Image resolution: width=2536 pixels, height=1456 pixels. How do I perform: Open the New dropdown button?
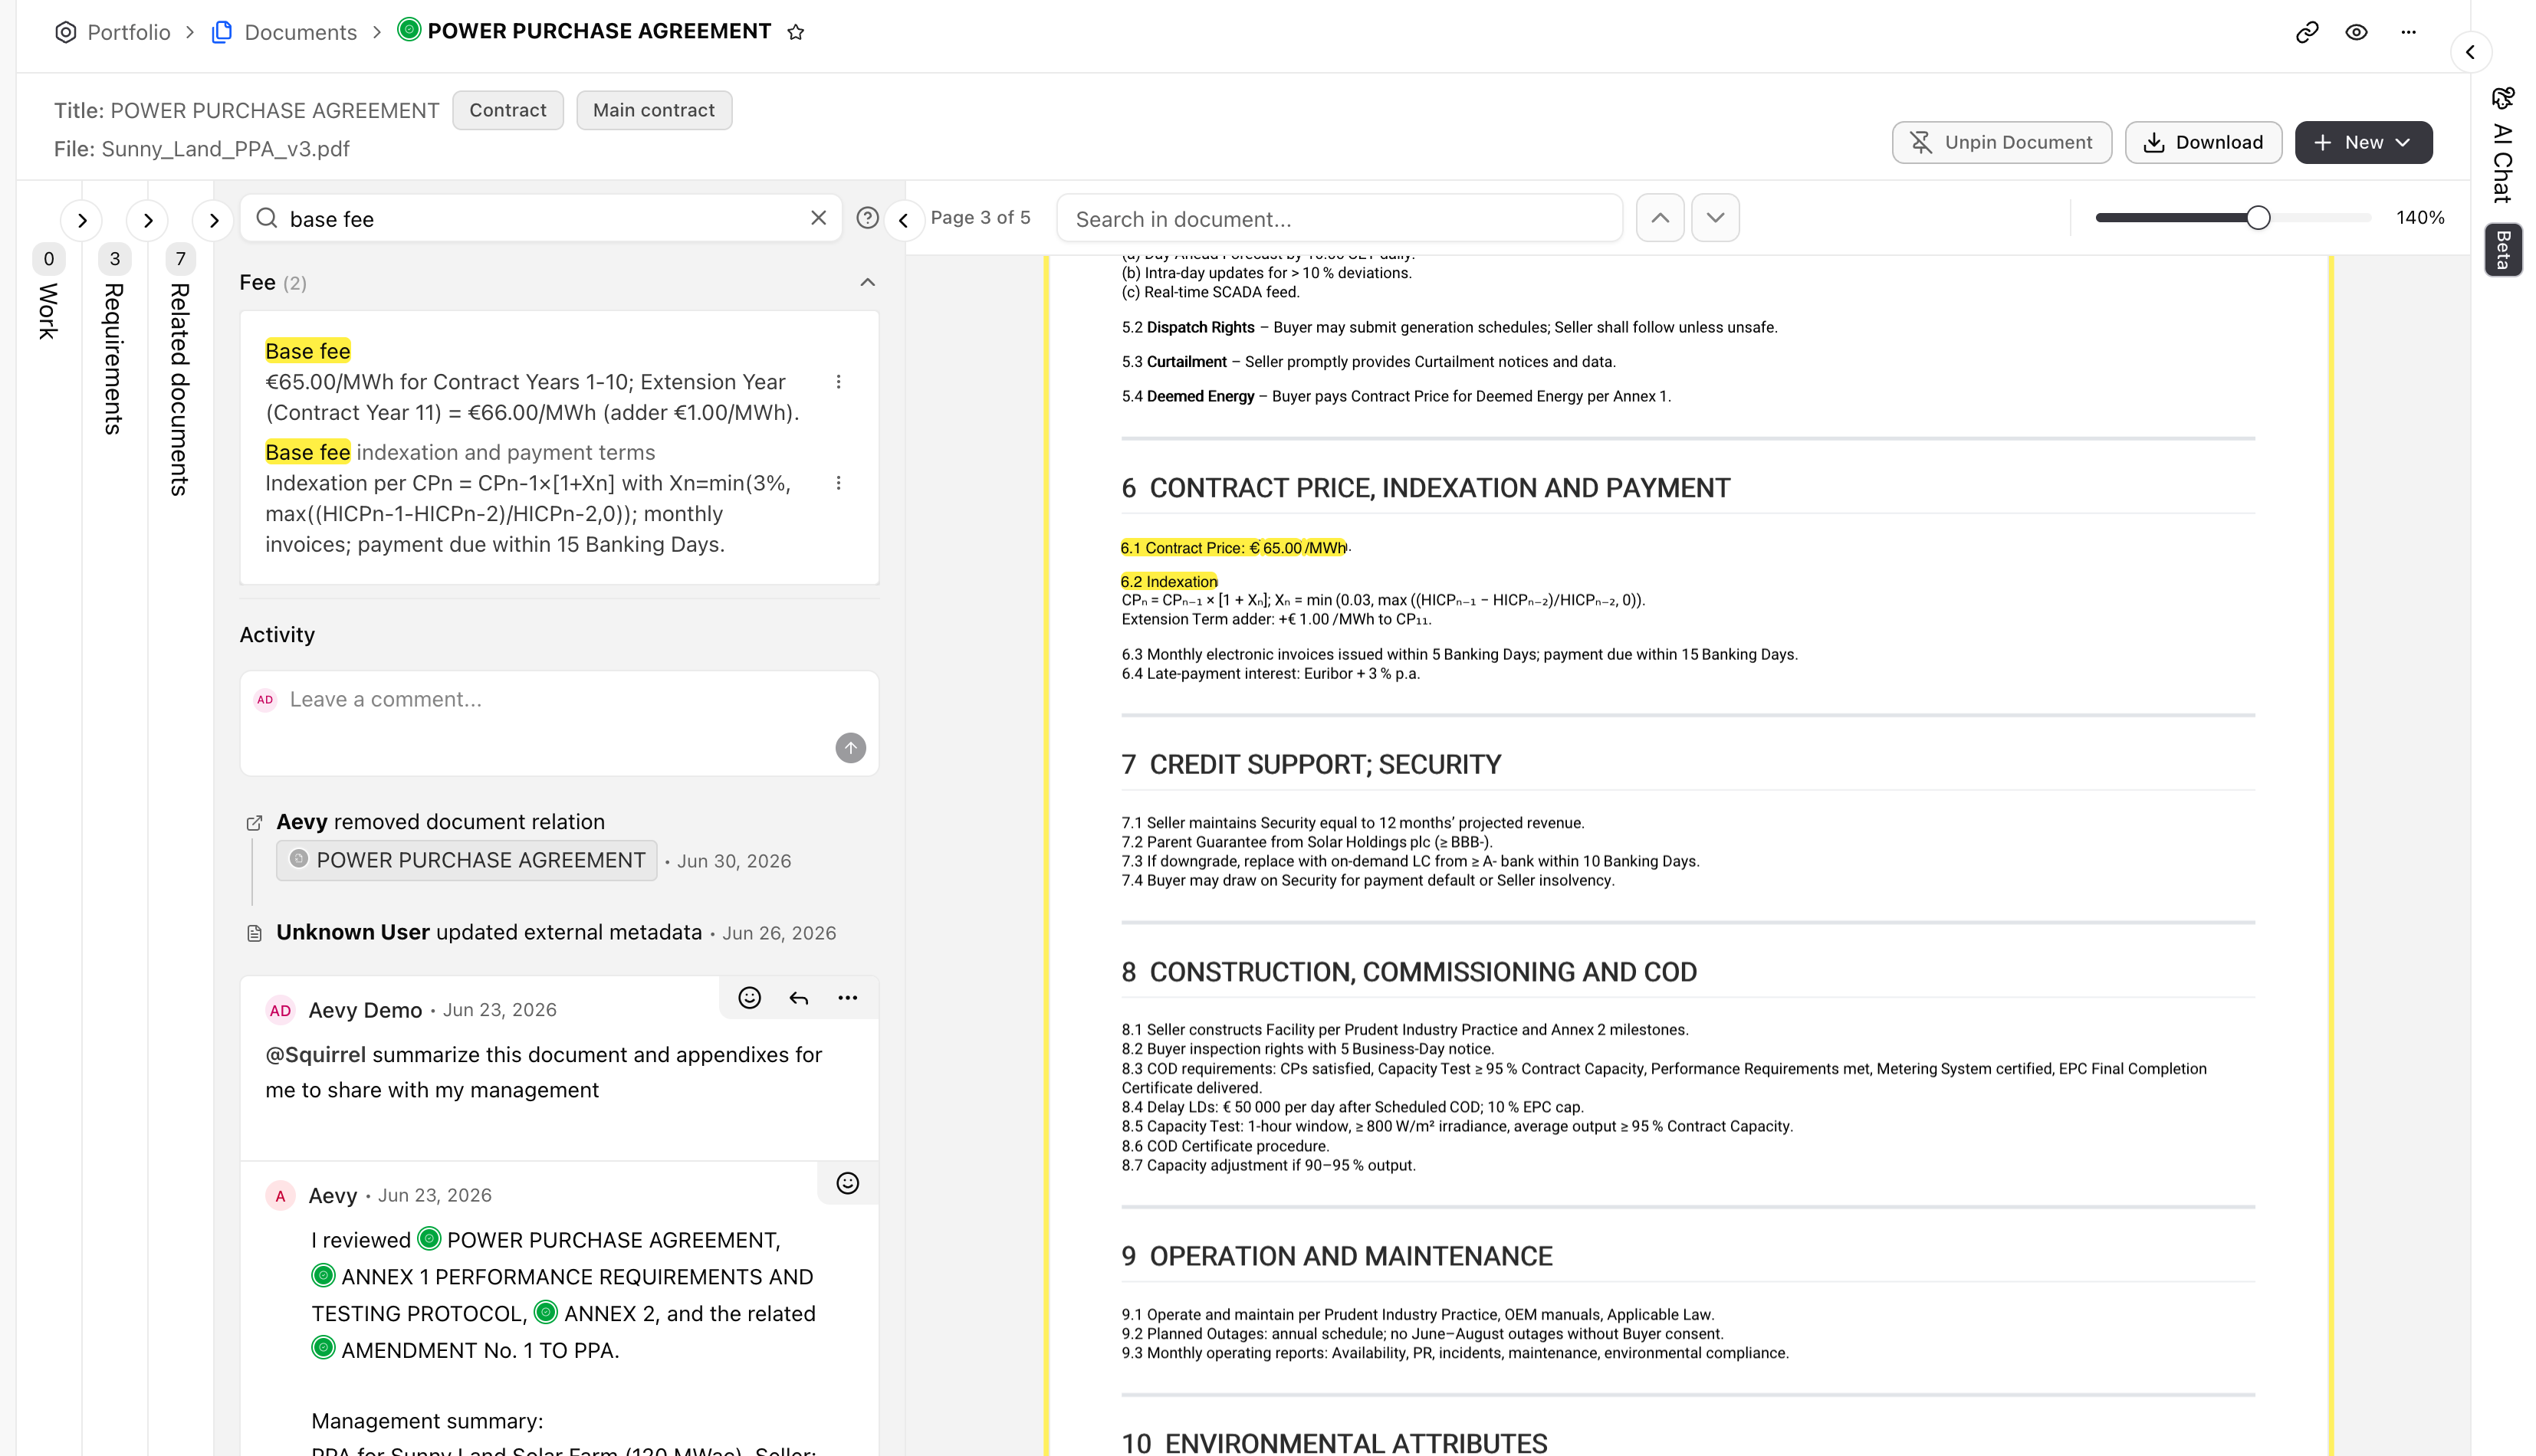pyautogui.click(x=2363, y=142)
